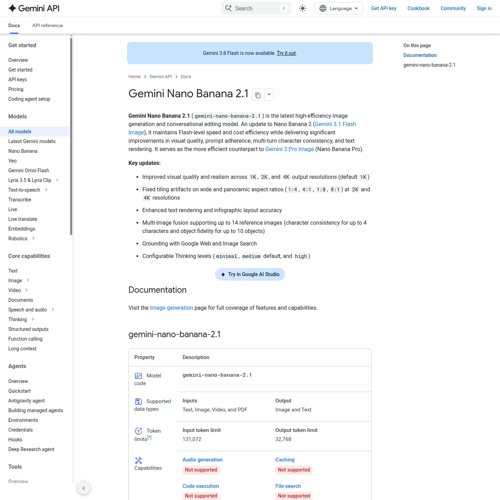
Task: Click the token limits footnote marker [*]
Action: coord(150,437)
